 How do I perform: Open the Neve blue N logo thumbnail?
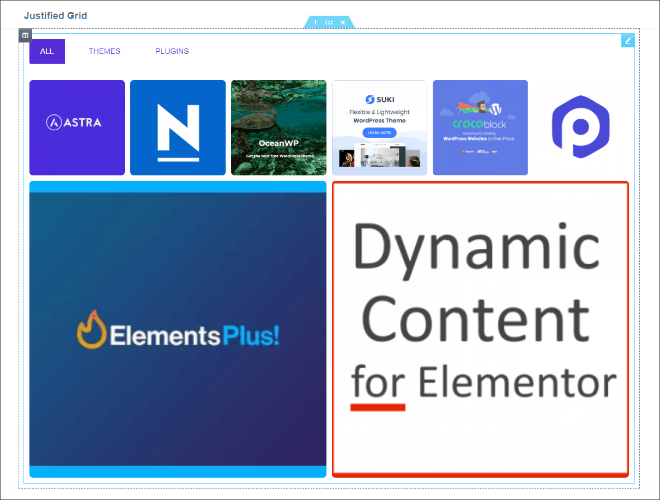click(178, 127)
